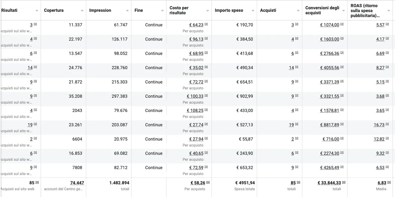Click the [2] footnote beside average ROAS 6,83
Viewport: 395px width, 197px height.
click(x=389, y=183)
